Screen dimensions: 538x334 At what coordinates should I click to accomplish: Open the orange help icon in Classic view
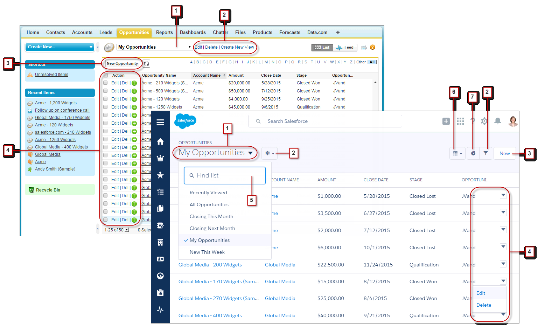pyautogui.click(x=372, y=47)
